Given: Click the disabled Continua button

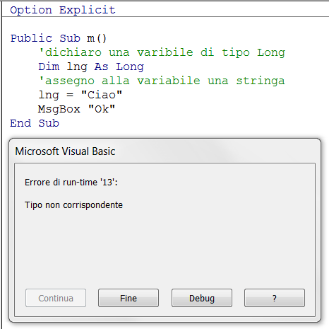Looking at the screenshot, I should click(56, 298).
